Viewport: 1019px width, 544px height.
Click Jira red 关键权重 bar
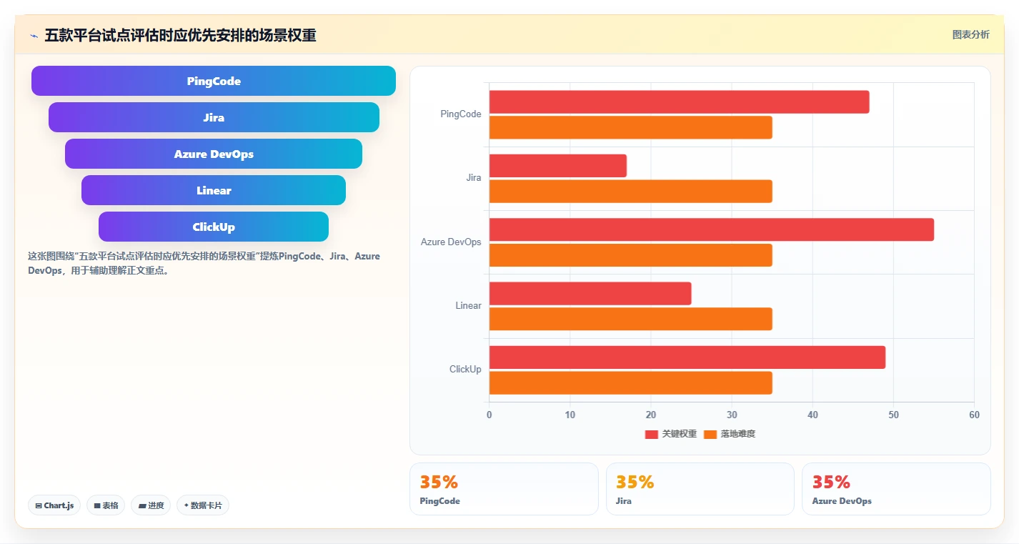[558, 166]
